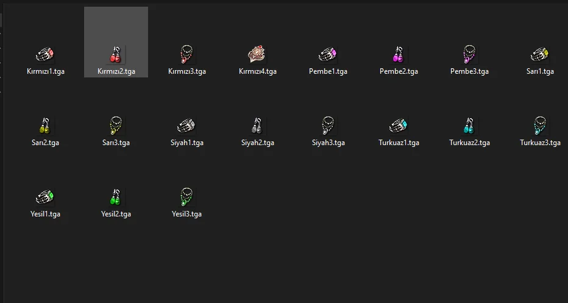This screenshot has width=568, height=303.
Task: Click the highlighted Kırmızı2.tga earrings icon
Action: (116, 55)
